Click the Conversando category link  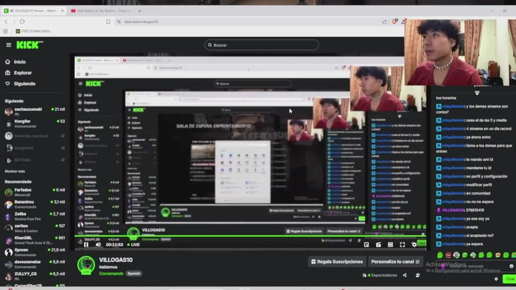[x=111, y=273]
